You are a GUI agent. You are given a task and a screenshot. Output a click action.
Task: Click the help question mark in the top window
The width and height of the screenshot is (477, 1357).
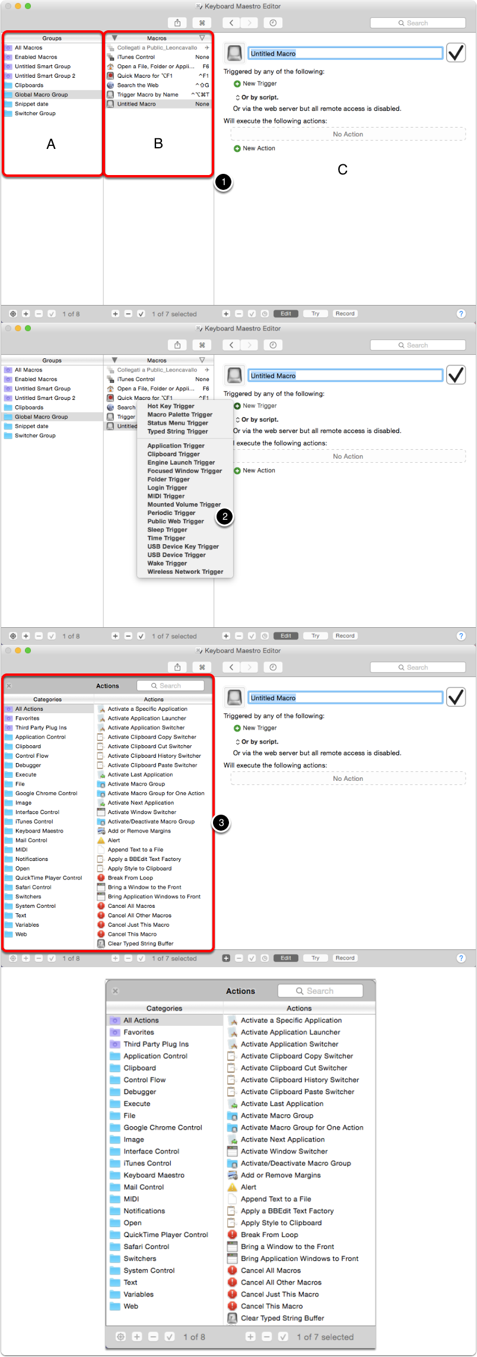(x=461, y=314)
